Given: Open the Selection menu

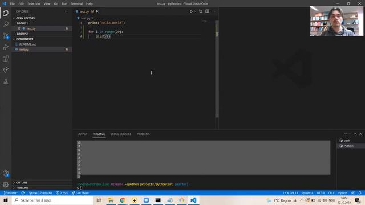Looking at the screenshot, I should [x=34, y=4].
